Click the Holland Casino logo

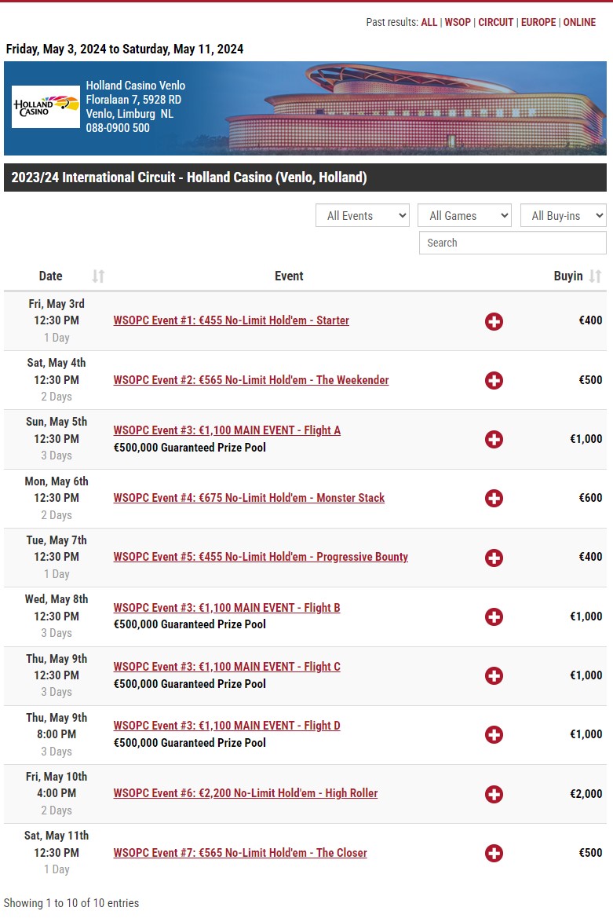coord(46,107)
